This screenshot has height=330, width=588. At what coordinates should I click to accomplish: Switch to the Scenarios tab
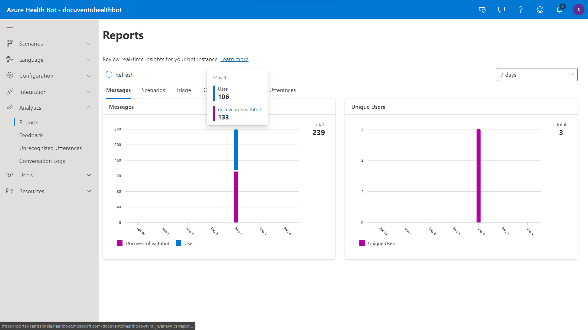point(153,90)
